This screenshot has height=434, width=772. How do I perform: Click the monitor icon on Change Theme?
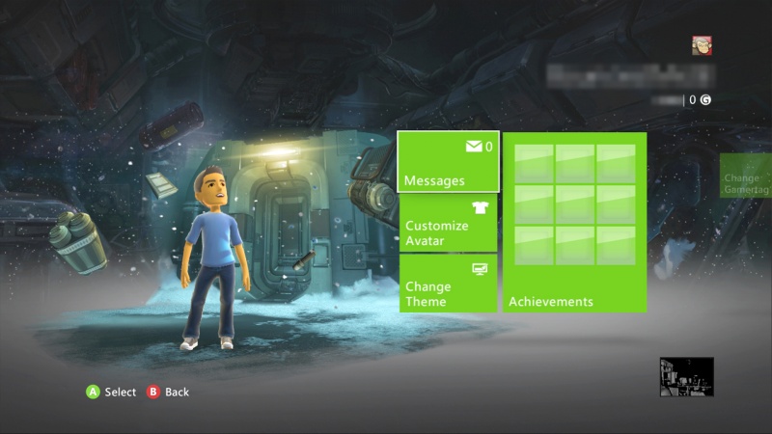click(480, 269)
